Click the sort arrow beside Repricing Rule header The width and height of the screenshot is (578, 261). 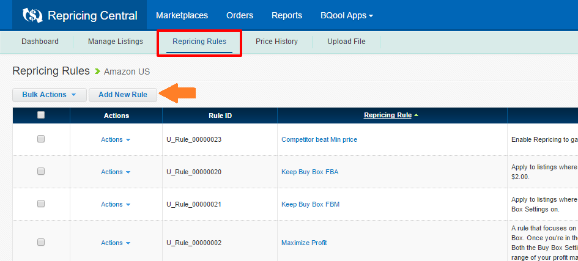click(417, 116)
